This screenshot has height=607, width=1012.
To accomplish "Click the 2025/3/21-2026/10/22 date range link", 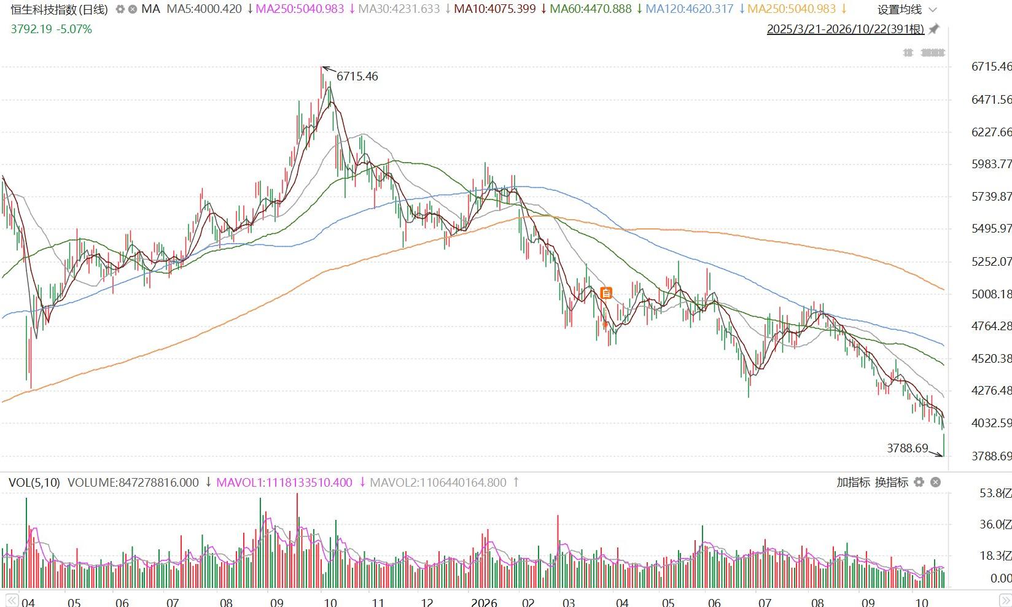I will pyautogui.click(x=846, y=29).
